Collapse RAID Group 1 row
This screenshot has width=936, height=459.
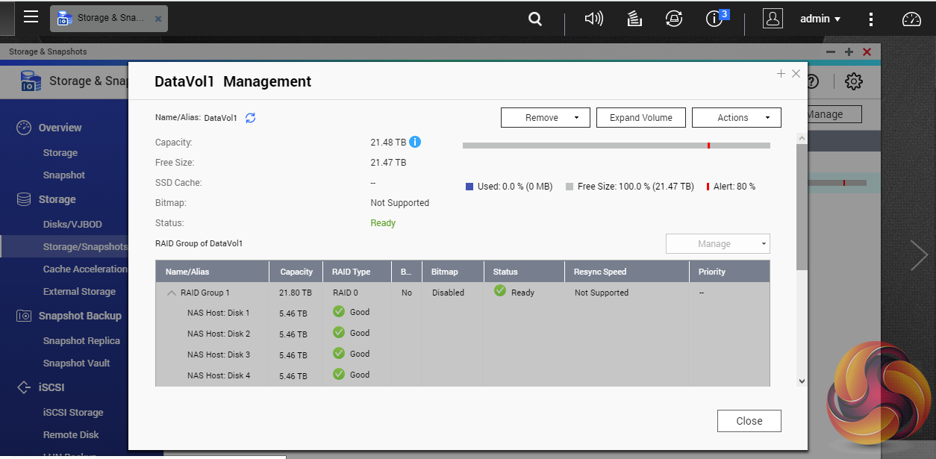click(x=171, y=293)
